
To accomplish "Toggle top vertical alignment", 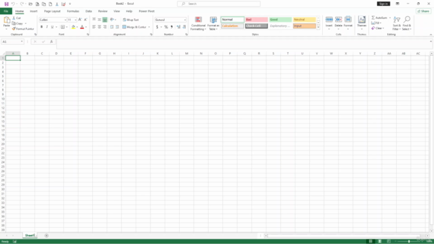I will (94, 20).
